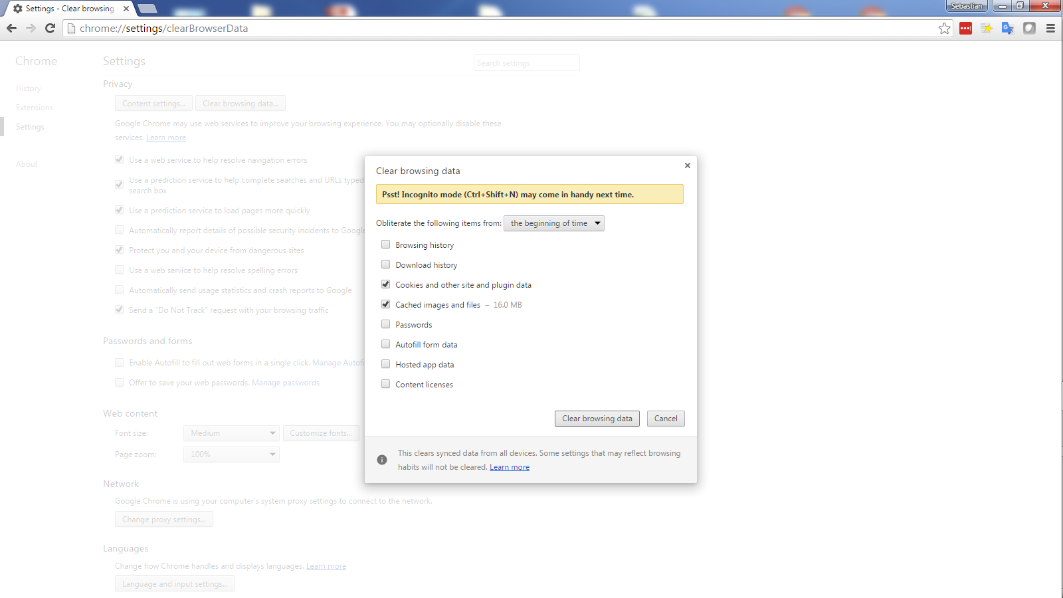Open the Google Translate extension
The height and width of the screenshot is (598, 1063).
pyautogui.click(x=1008, y=28)
